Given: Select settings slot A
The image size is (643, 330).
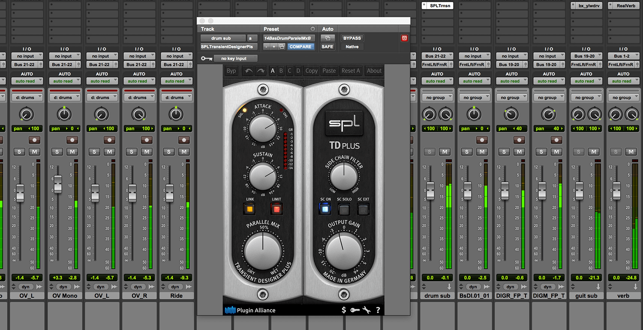Looking at the screenshot, I should pyautogui.click(x=273, y=71).
